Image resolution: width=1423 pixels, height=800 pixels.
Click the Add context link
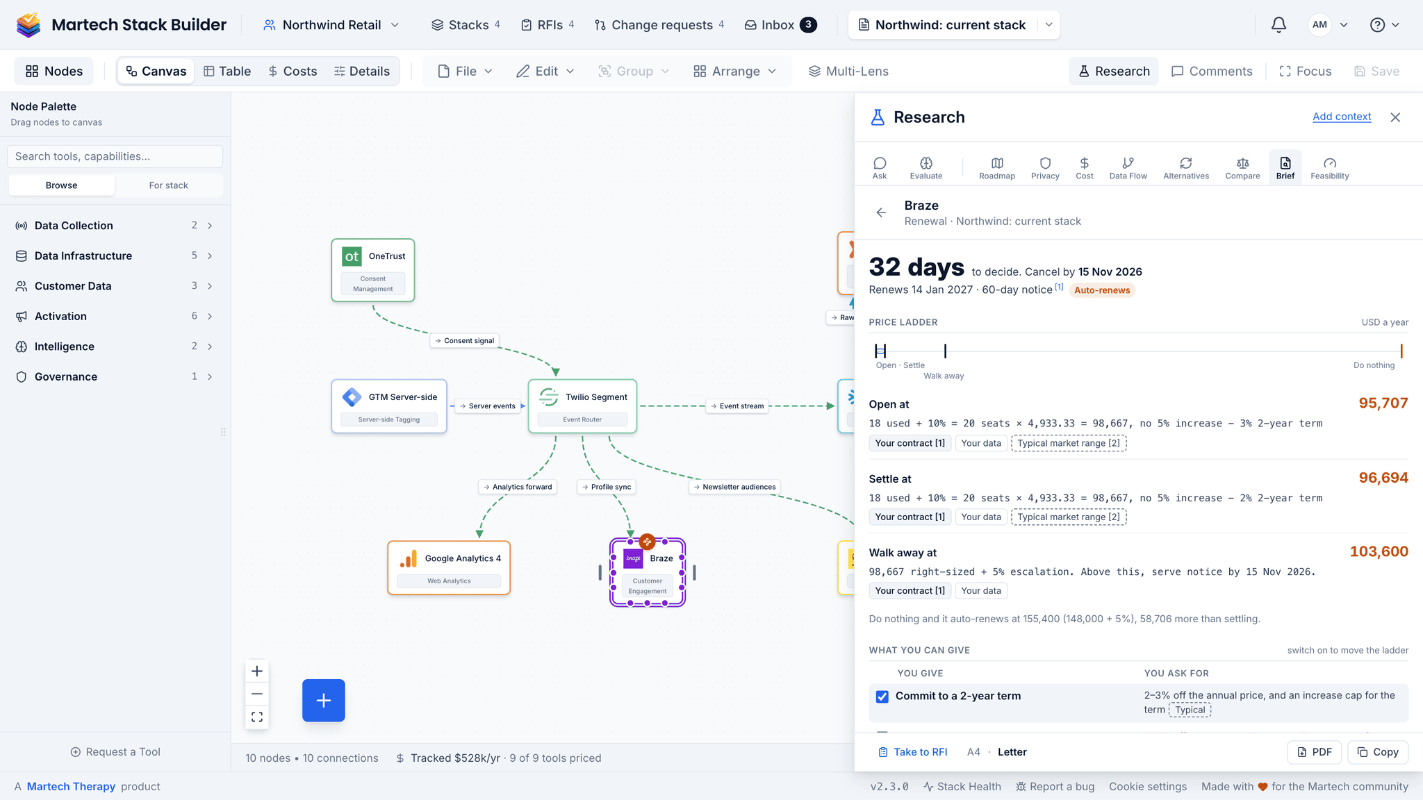[1342, 117]
